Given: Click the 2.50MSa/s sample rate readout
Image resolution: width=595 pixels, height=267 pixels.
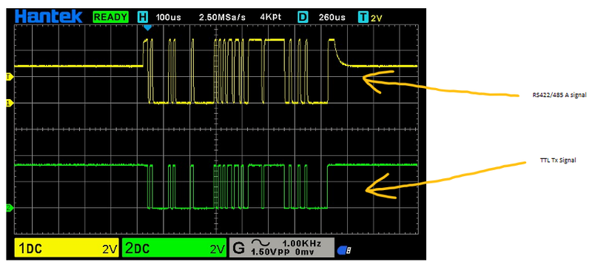Looking at the screenshot, I should tap(222, 18).
